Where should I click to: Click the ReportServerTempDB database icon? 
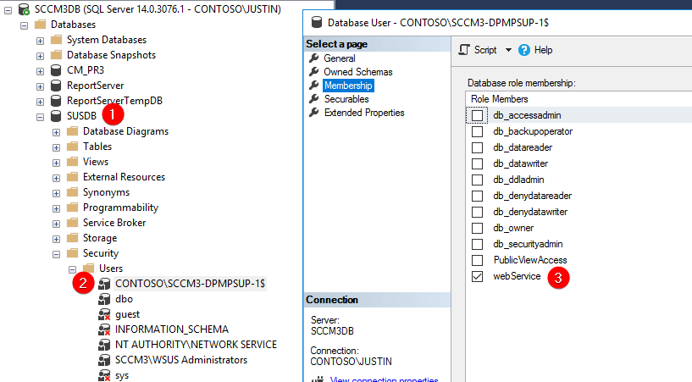click(x=56, y=101)
